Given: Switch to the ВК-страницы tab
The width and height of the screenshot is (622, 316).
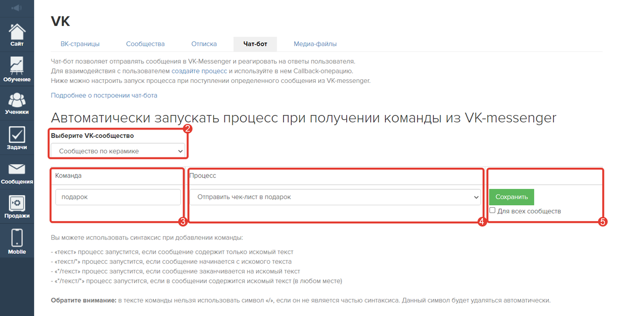Looking at the screenshot, I should [80, 44].
